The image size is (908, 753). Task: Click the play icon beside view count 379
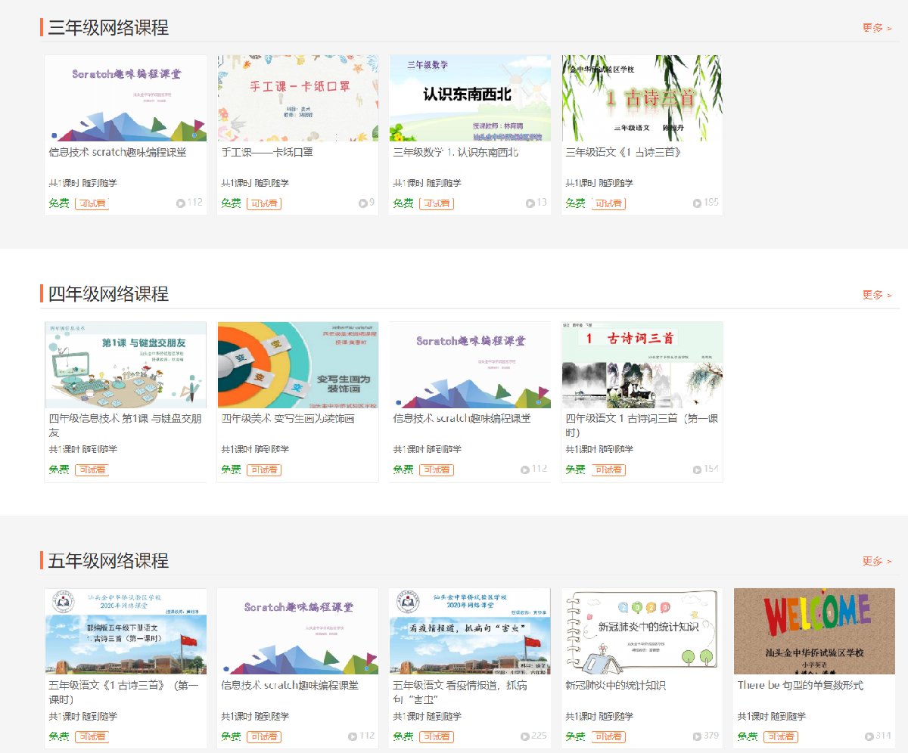click(697, 736)
